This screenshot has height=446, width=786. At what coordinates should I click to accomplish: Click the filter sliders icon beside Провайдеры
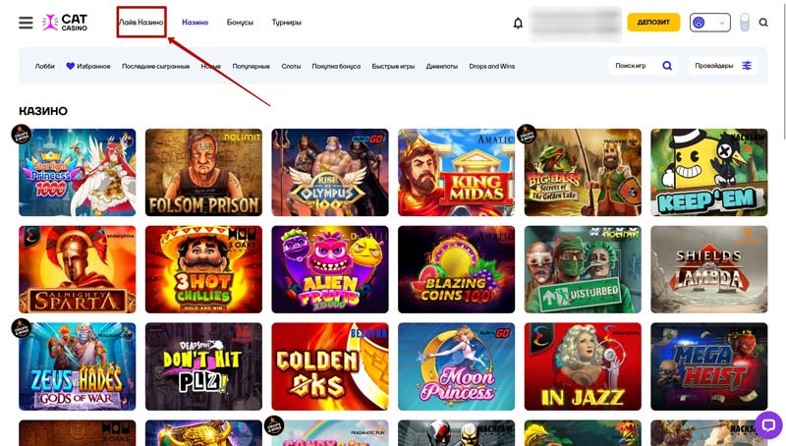coord(747,66)
